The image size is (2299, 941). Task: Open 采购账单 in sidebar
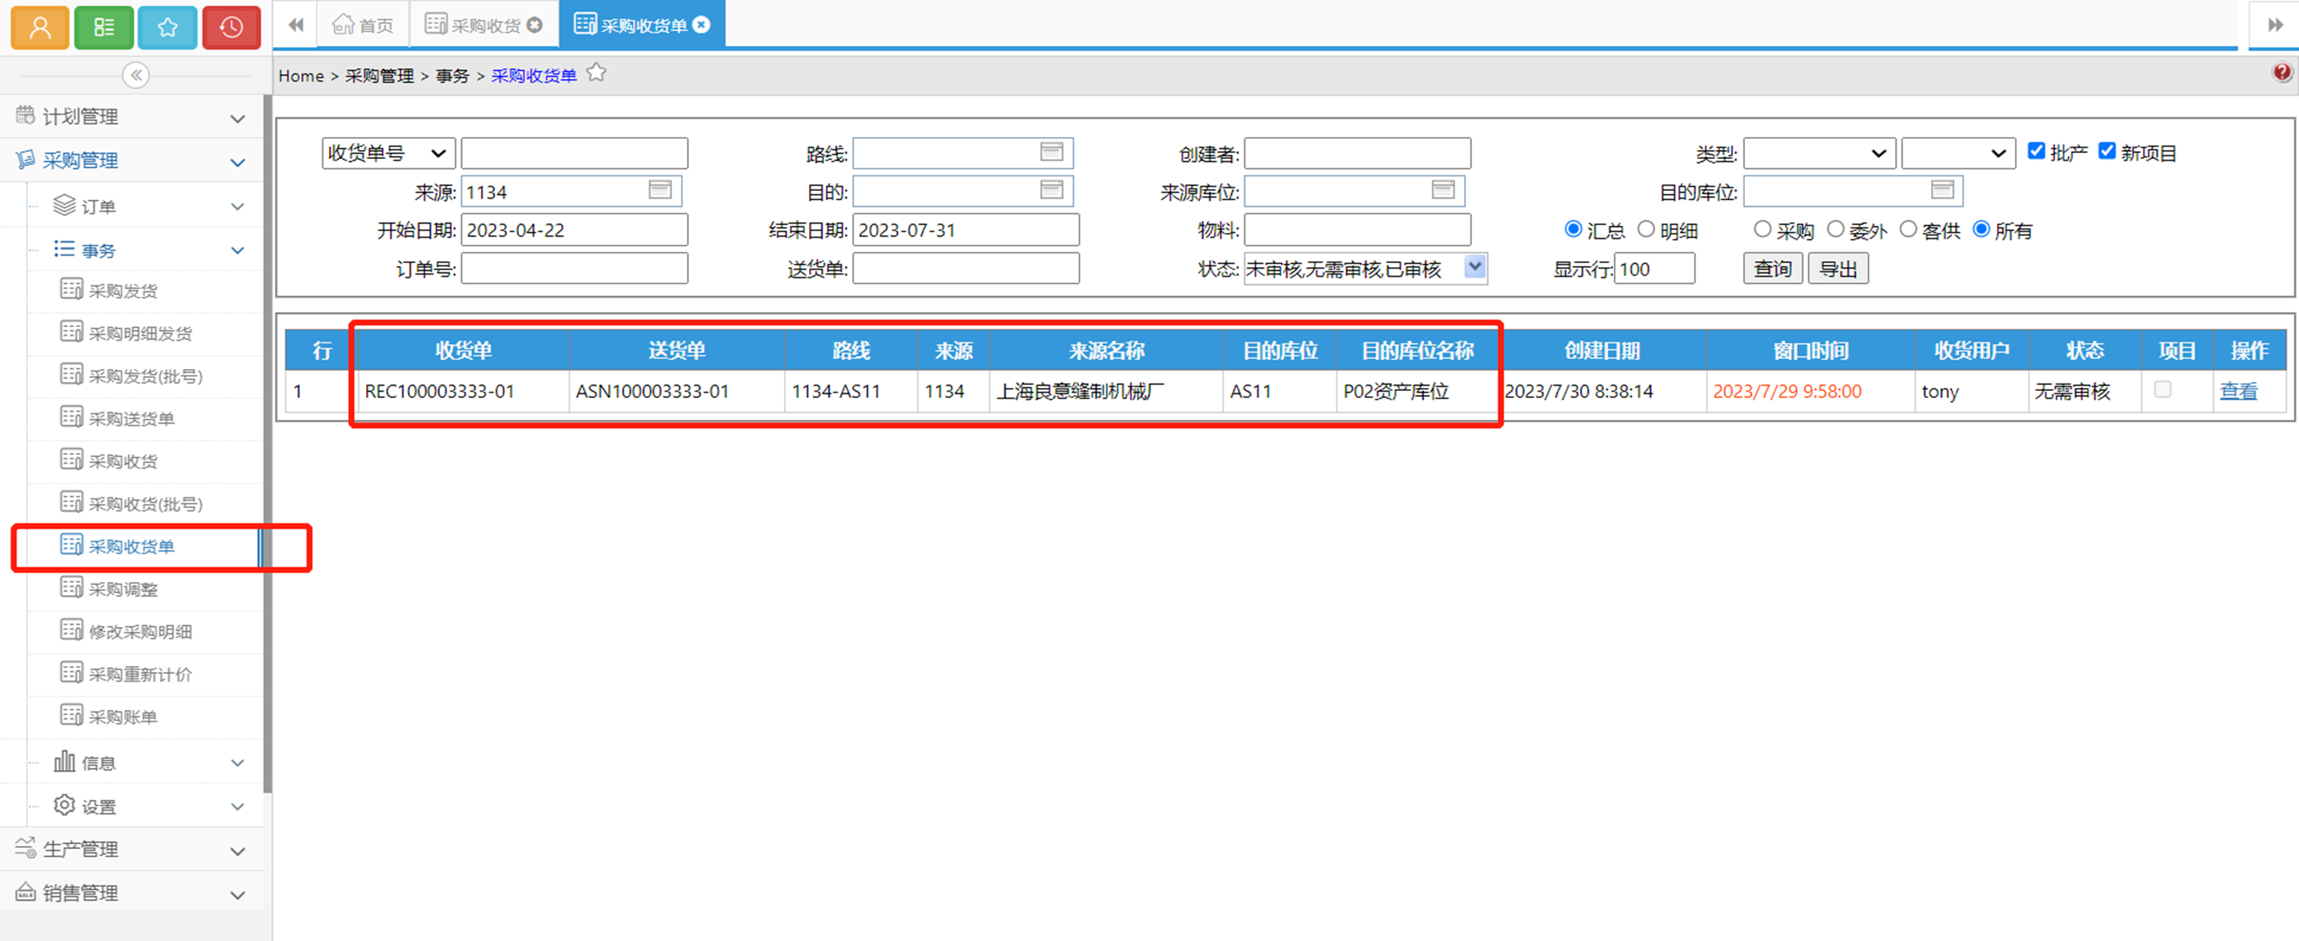(x=123, y=717)
